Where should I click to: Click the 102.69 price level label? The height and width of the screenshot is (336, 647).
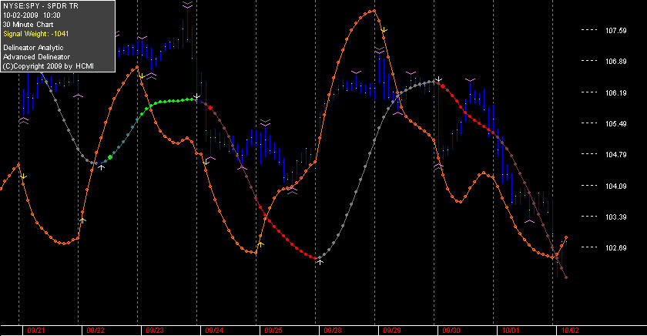coord(615,248)
